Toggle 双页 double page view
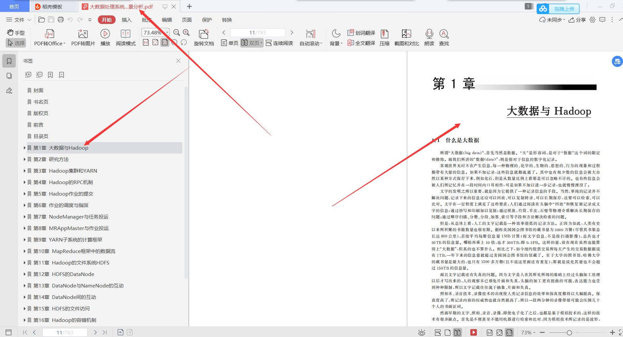Screen dimensions: 623x337 [252, 43]
